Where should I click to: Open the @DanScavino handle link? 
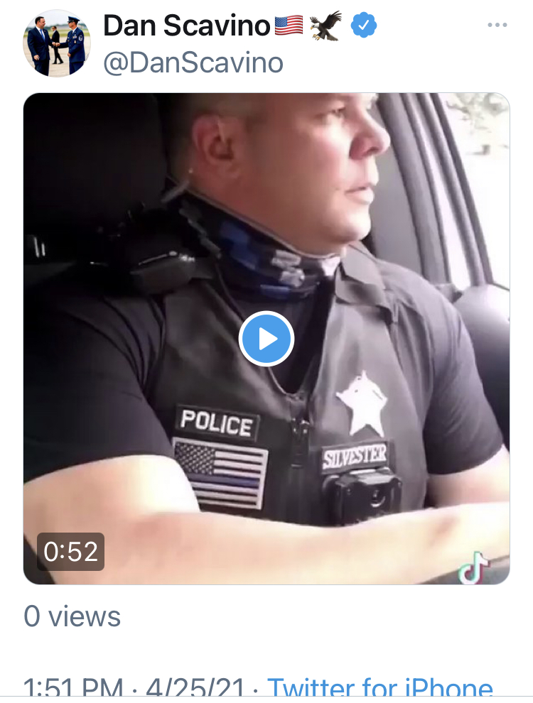click(193, 62)
